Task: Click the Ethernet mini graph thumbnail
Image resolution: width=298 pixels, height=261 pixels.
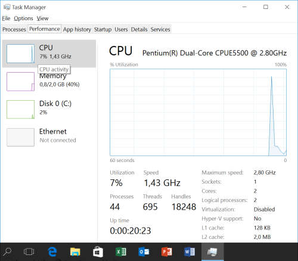Action: (x=20, y=137)
